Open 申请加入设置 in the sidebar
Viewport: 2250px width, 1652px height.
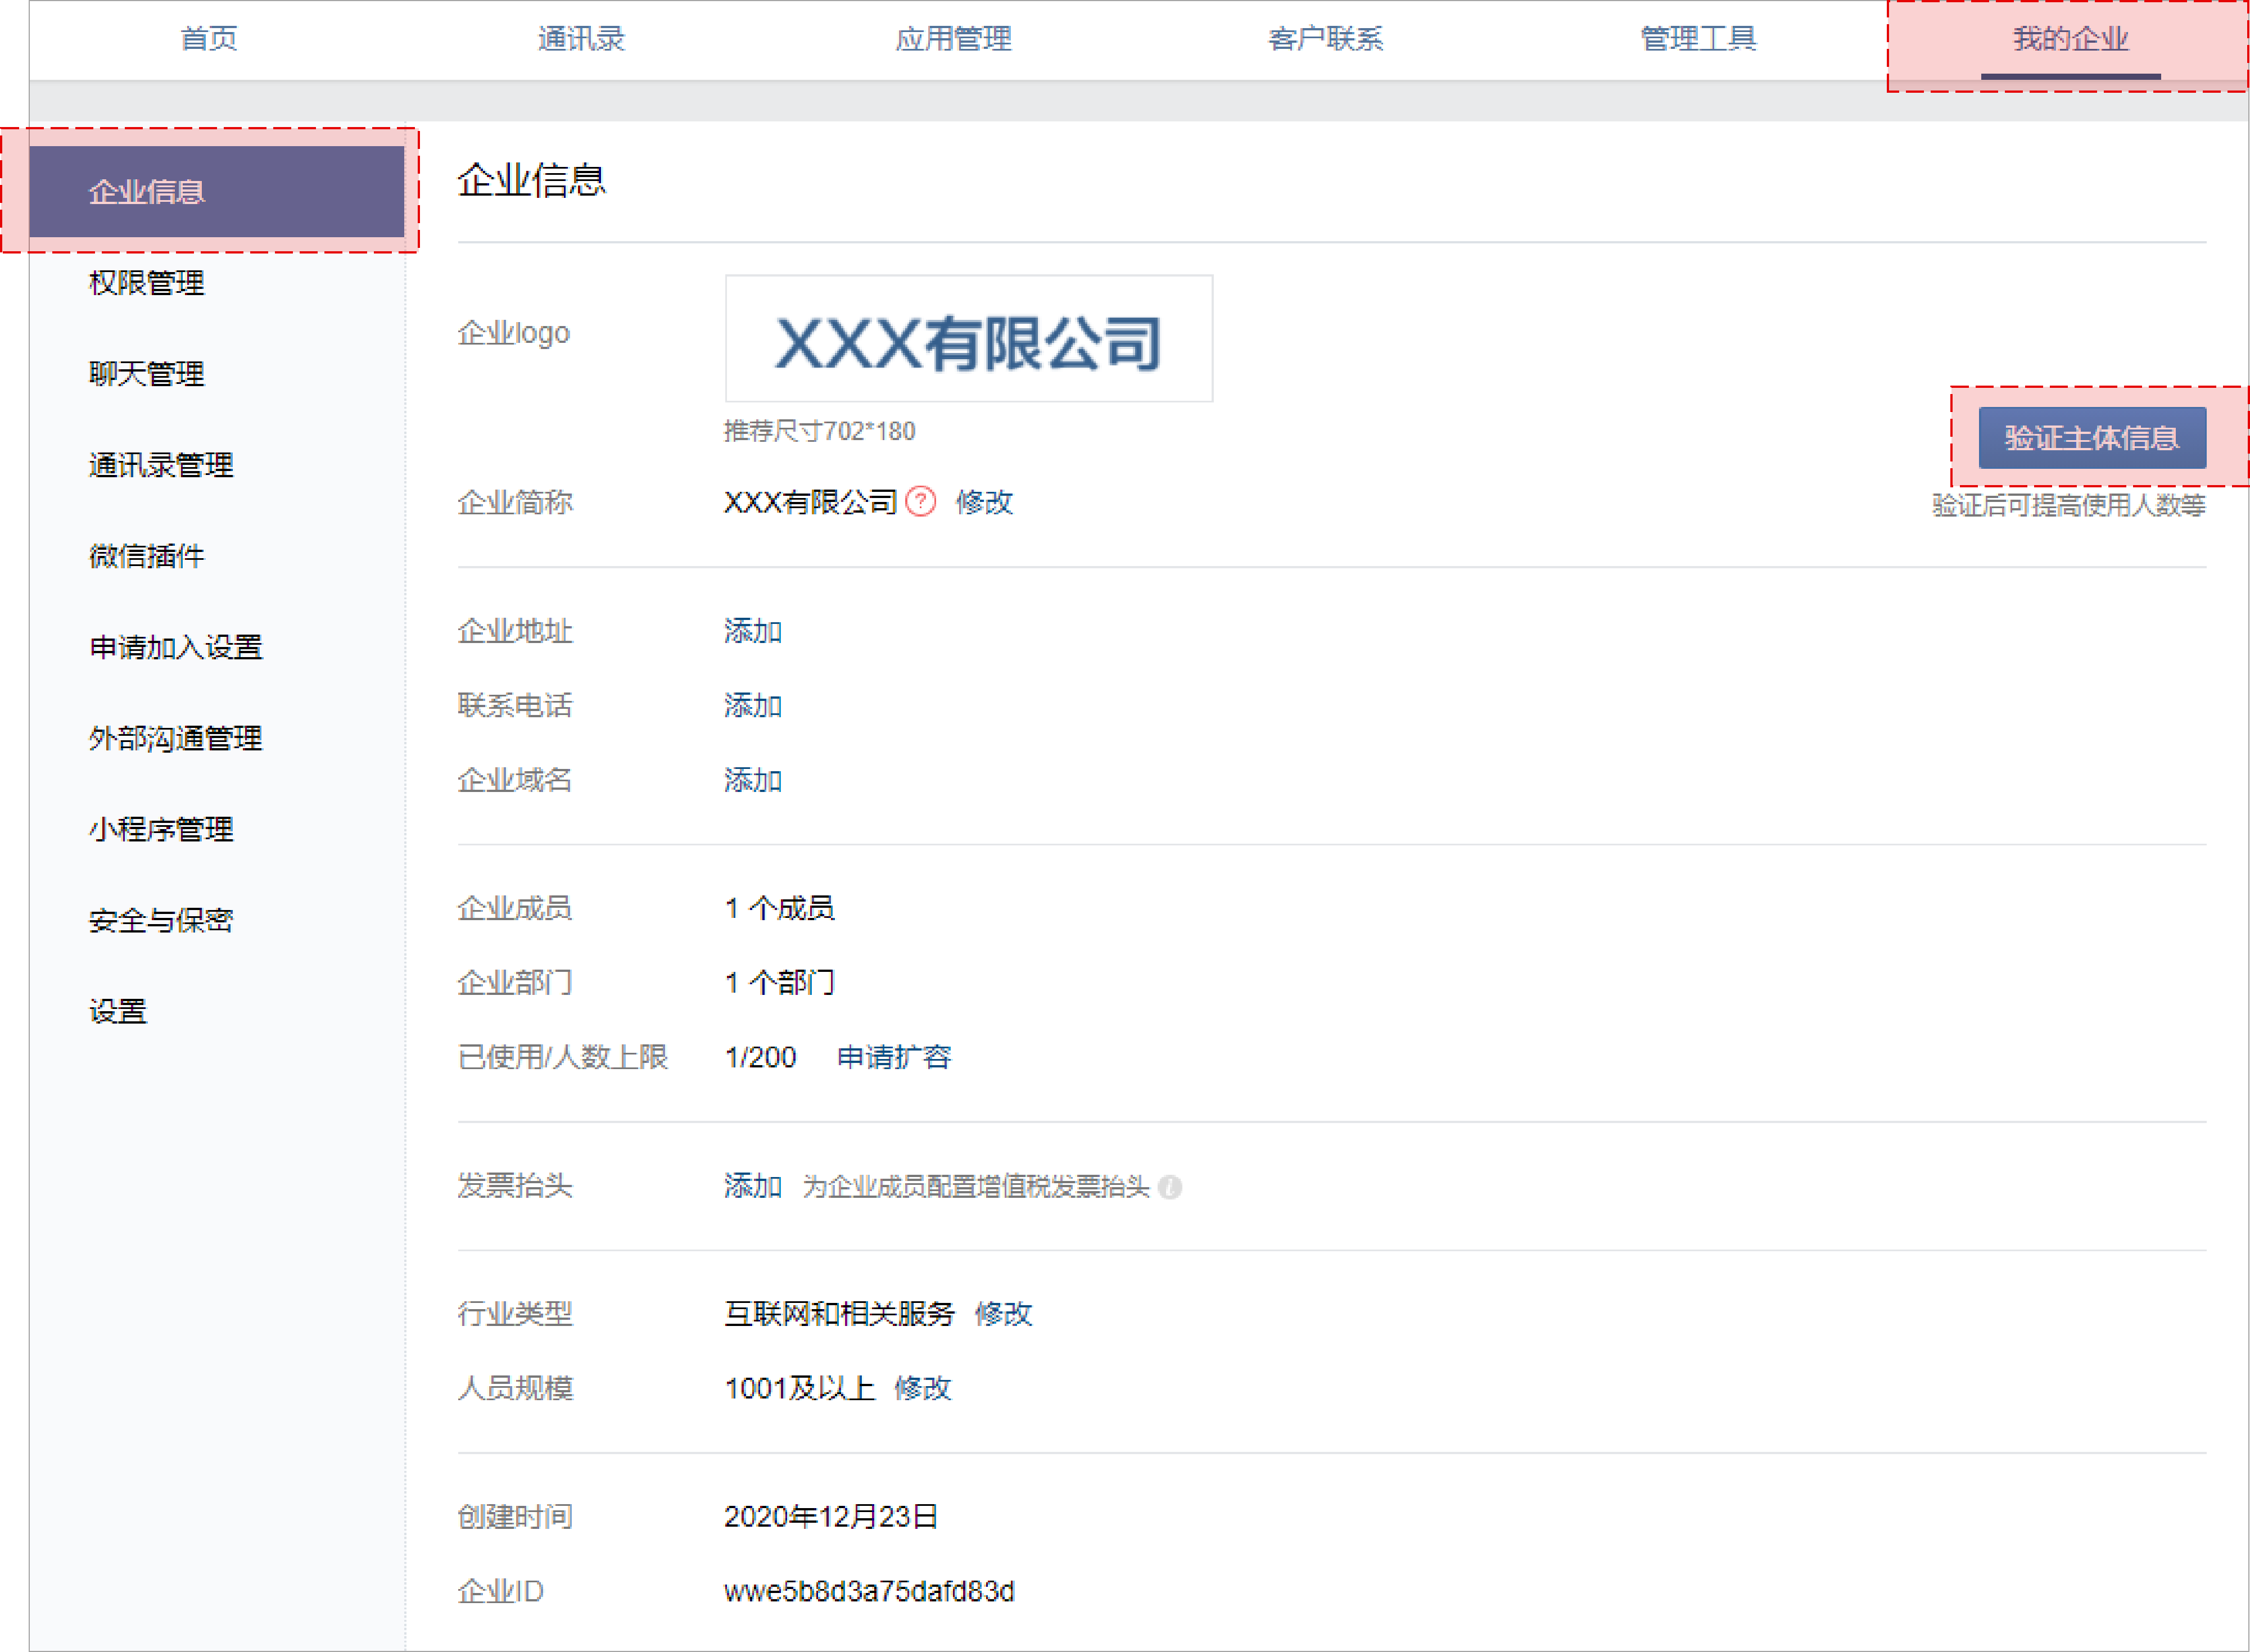[175, 647]
